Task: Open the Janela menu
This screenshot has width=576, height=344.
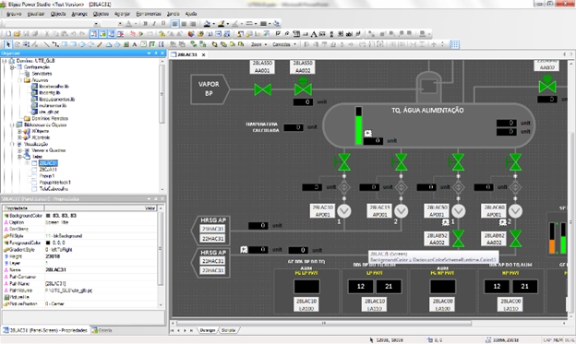Action: tap(173, 14)
